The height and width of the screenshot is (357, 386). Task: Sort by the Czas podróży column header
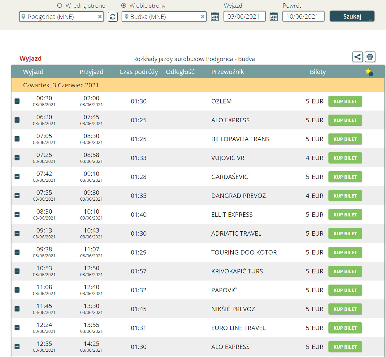click(x=139, y=72)
